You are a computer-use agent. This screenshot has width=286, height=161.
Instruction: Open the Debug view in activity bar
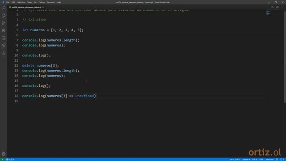(4, 30)
